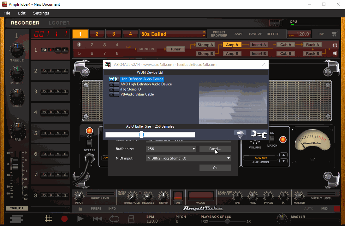This screenshot has width=345, height=226.
Task: Enable the iRig Stomp IO device
Action: click(112, 89)
